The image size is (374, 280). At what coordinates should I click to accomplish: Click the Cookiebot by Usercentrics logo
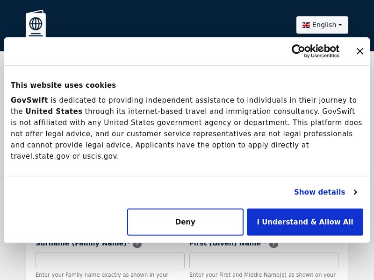pos(315,51)
